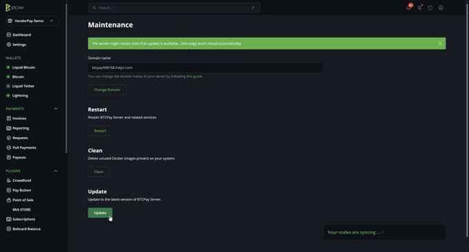The image size is (469, 252).
Task: Click the Bitcoin wallet status dot
Action: pyautogui.click(x=8, y=76)
